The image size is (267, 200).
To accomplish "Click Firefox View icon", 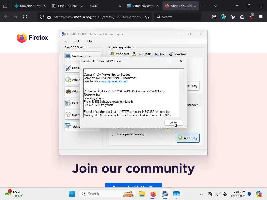I will click(5, 6).
